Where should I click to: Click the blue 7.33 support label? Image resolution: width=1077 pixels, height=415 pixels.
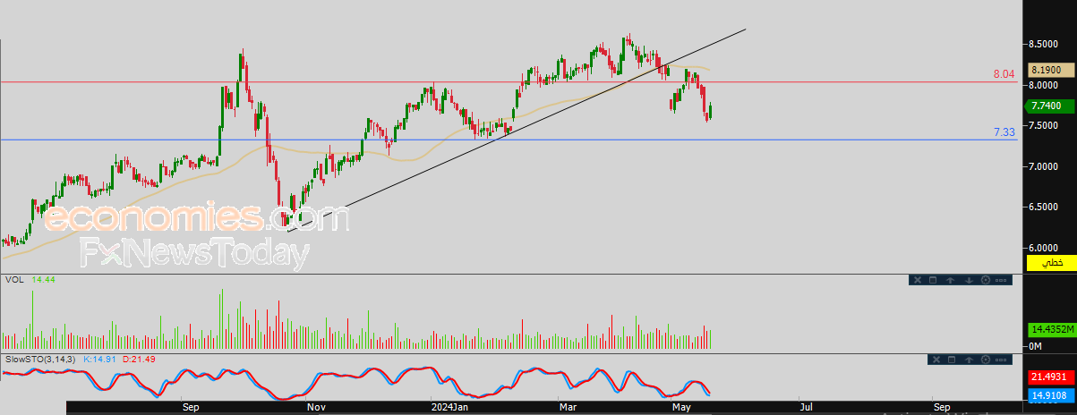tap(1004, 131)
